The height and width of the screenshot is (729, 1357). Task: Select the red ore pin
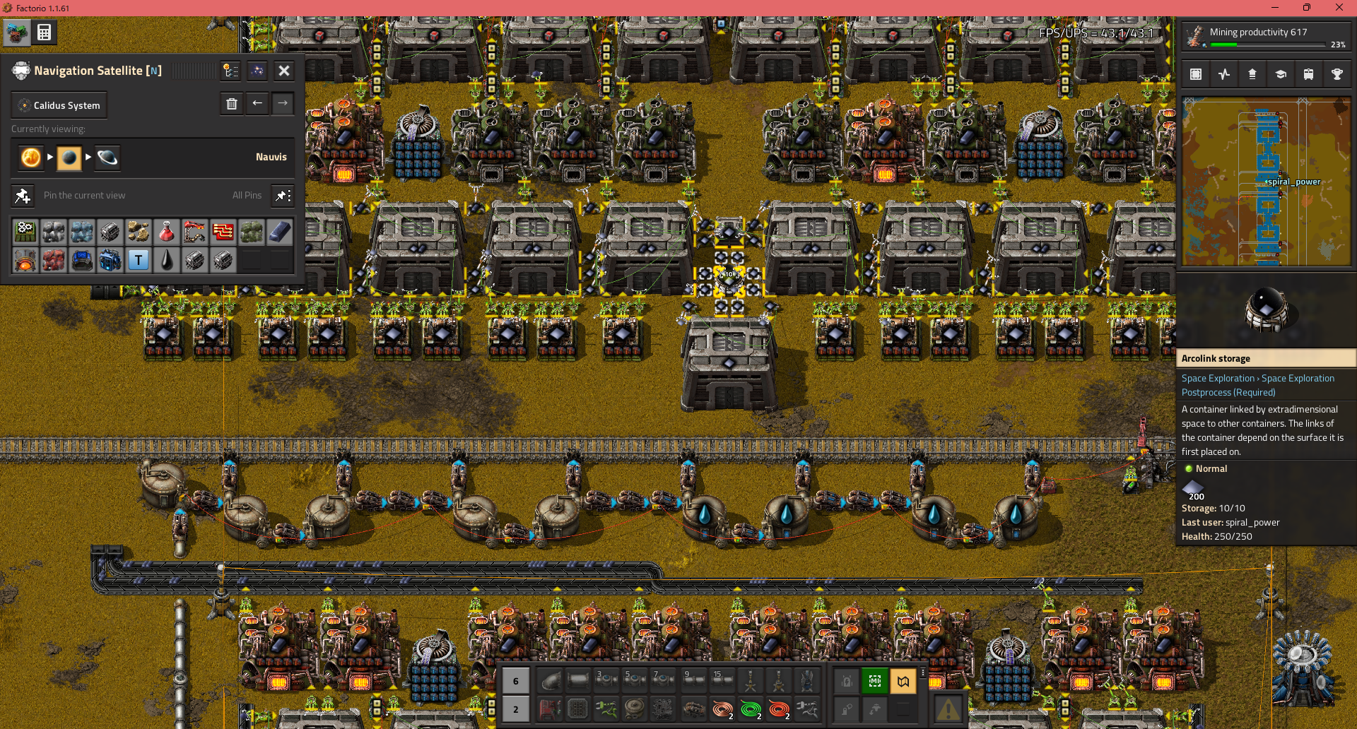(x=54, y=260)
